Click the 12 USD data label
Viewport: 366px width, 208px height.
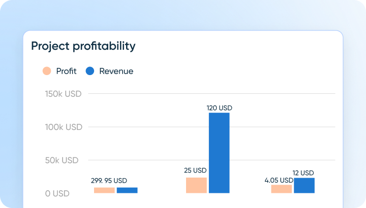[303, 173]
